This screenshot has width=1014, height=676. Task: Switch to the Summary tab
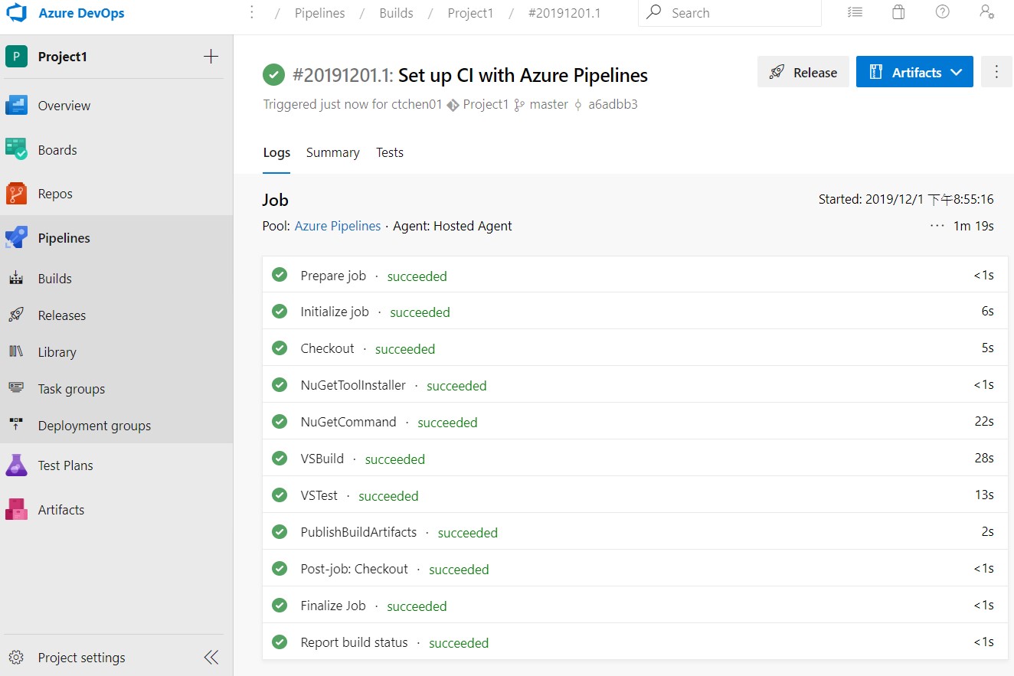click(332, 152)
